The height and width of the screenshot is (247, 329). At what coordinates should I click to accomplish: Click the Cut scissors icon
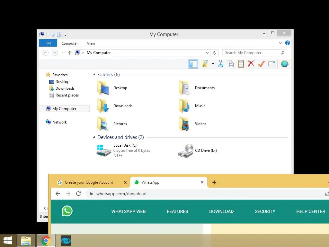tap(220, 64)
